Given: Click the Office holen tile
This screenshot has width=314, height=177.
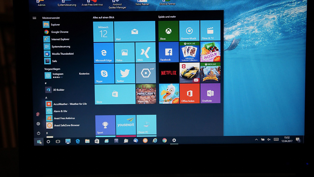Looking at the screenshot, I should [190, 93].
